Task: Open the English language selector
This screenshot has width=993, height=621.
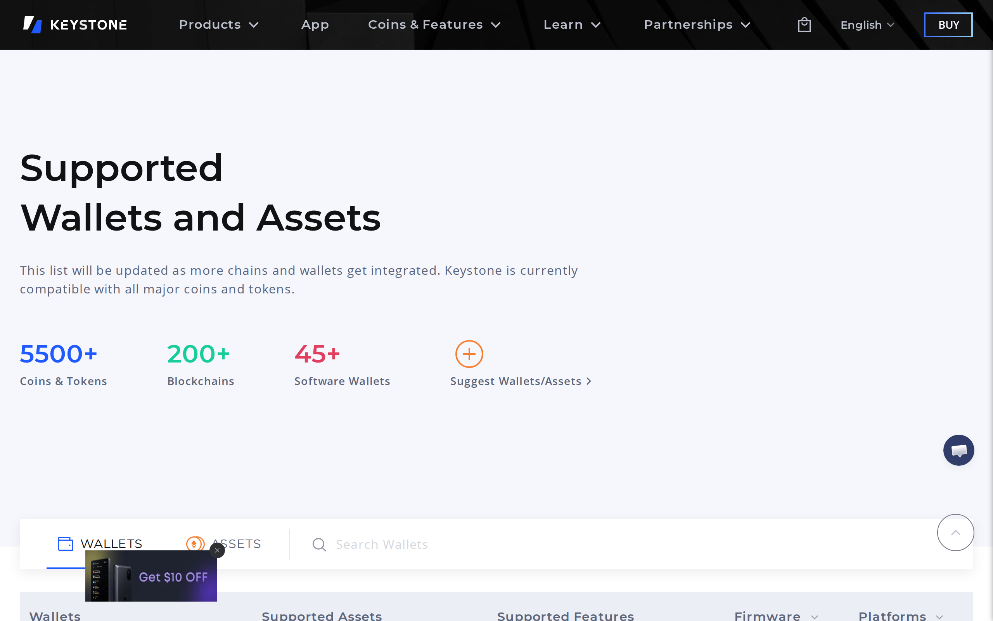Action: click(x=867, y=25)
